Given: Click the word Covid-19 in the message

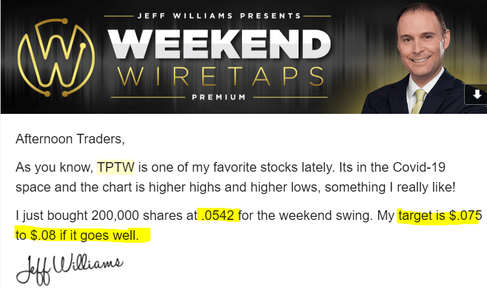Looking at the screenshot, I should (x=419, y=167).
